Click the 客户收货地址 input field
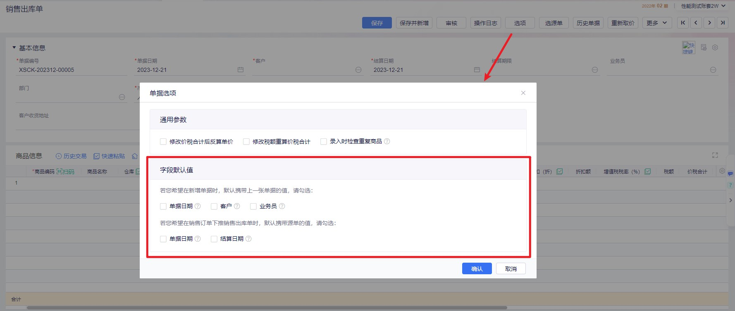 [78, 124]
